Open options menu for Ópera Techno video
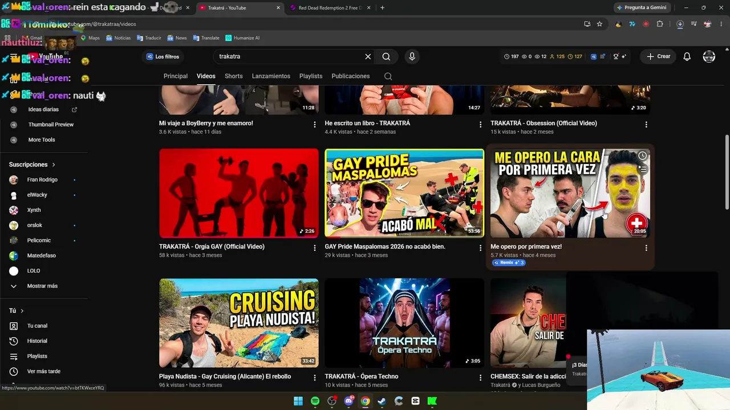The image size is (730, 410). tap(480, 378)
